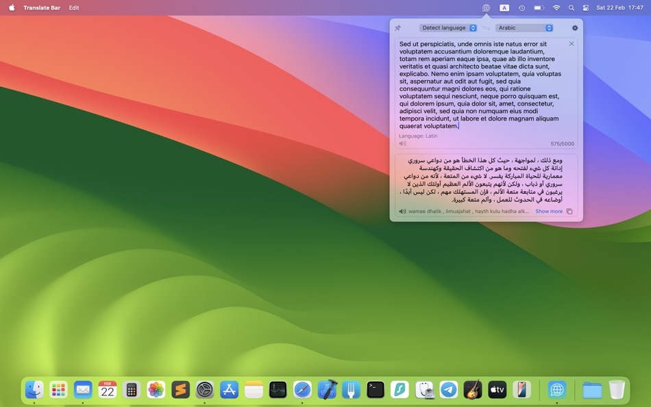
Task: Clear the source text with X
Action: pos(572,44)
